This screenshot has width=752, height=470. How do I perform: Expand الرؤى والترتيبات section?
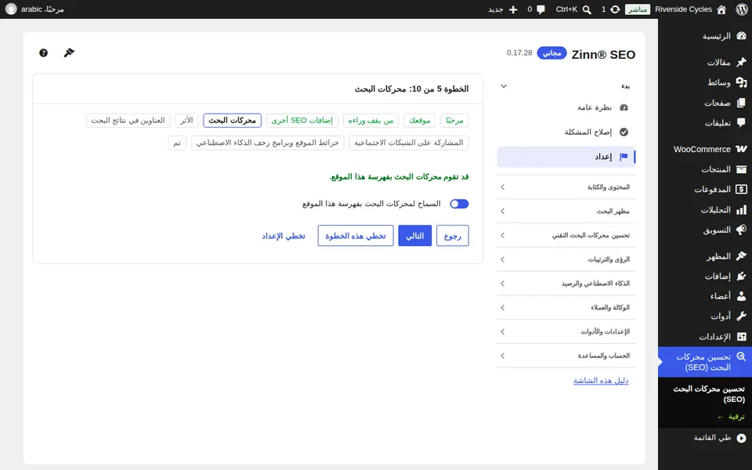566,259
